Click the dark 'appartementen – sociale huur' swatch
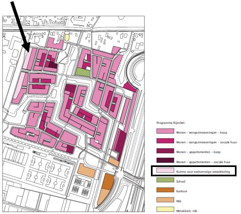 click(x=165, y=160)
